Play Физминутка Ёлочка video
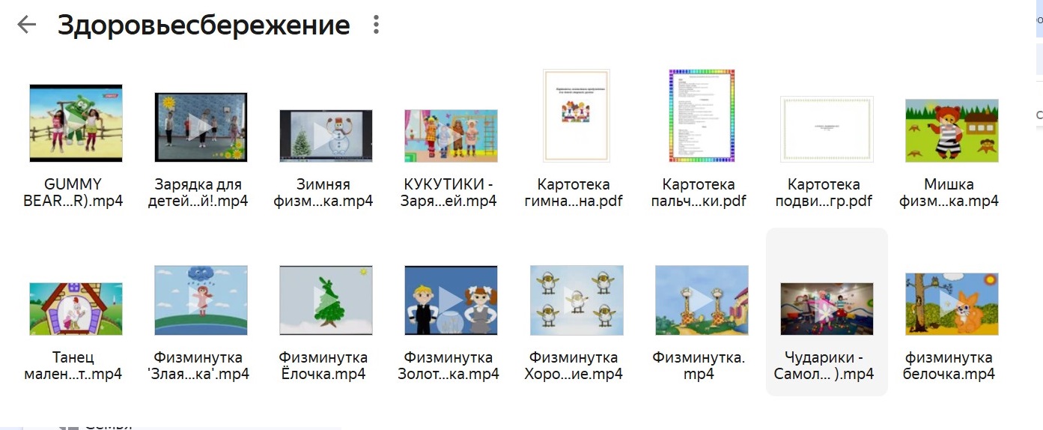Screen dimensions: 1043x430 [x=326, y=300]
